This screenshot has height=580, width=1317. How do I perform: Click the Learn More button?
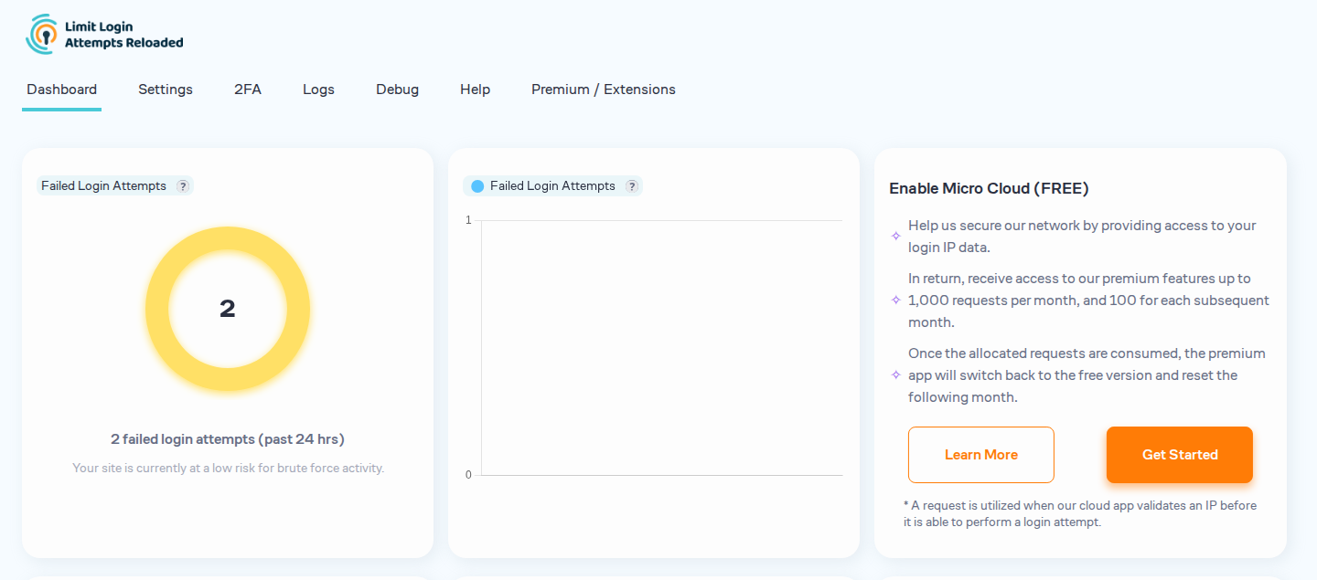pyautogui.click(x=981, y=455)
